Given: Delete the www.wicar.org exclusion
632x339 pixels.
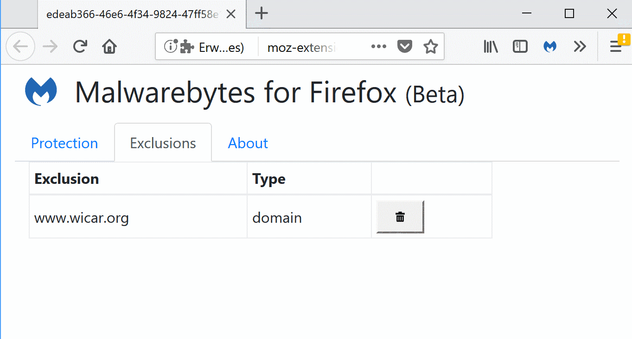Looking at the screenshot, I should pos(399,216).
